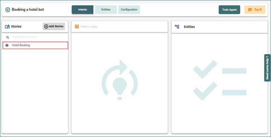Select the Hotel Booking story
The image size is (271, 137).
[x=21, y=45]
